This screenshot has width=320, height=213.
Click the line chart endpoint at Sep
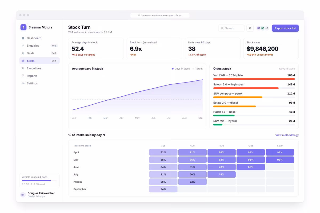point(202,80)
